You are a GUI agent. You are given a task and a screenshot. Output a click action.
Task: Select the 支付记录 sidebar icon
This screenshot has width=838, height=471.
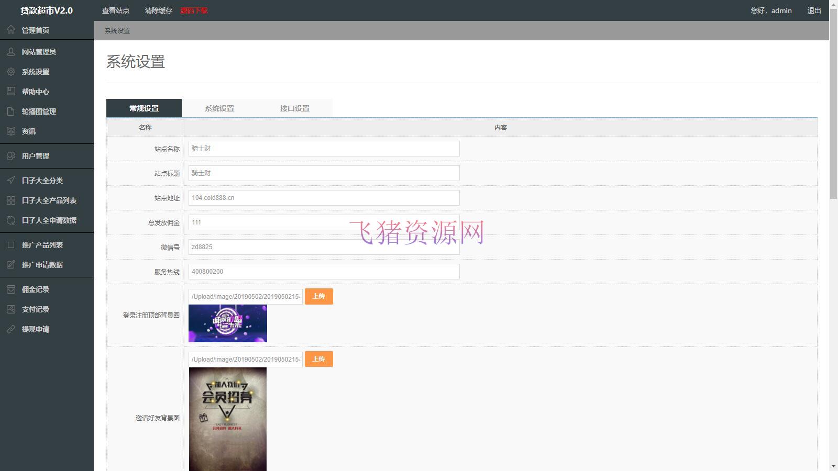point(10,309)
